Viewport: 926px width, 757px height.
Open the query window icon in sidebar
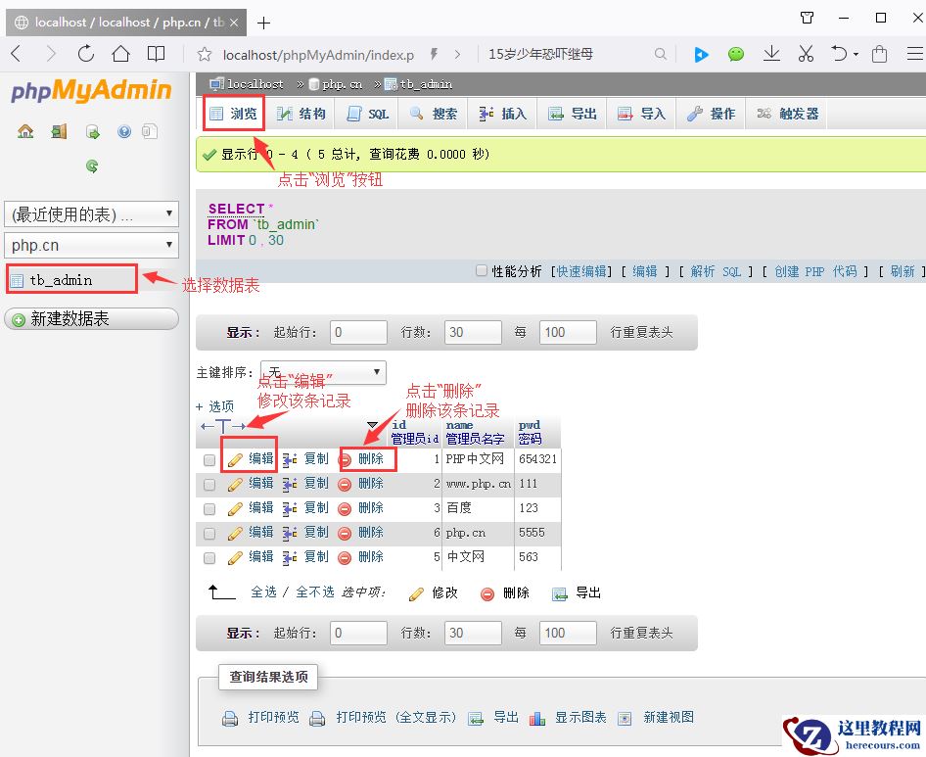pos(93,131)
